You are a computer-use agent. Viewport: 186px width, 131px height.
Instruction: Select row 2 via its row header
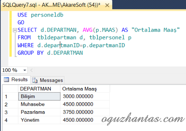(x=10, y=104)
